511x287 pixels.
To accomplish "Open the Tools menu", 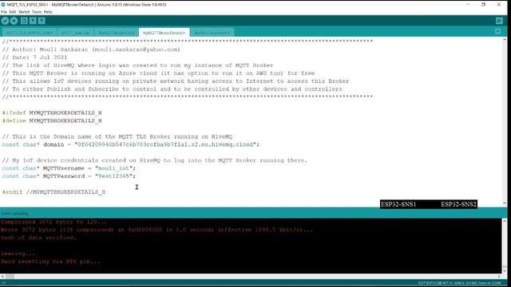I will pyautogui.click(x=37, y=12).
